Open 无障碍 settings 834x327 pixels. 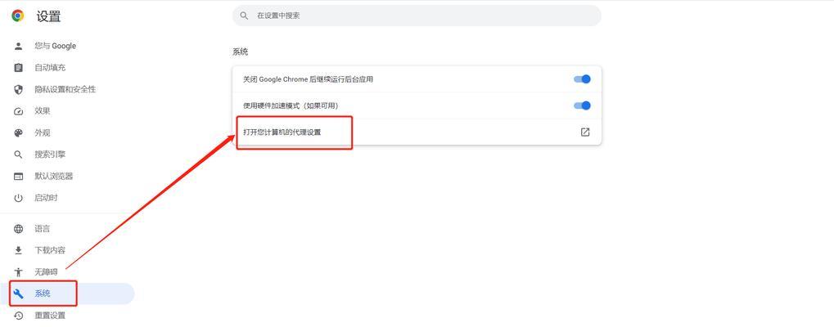pyautogui.click(x=47, y=272)
